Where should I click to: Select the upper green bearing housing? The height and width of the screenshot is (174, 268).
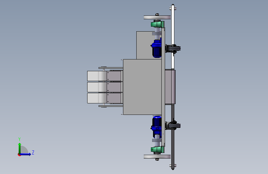coord(158,24)
